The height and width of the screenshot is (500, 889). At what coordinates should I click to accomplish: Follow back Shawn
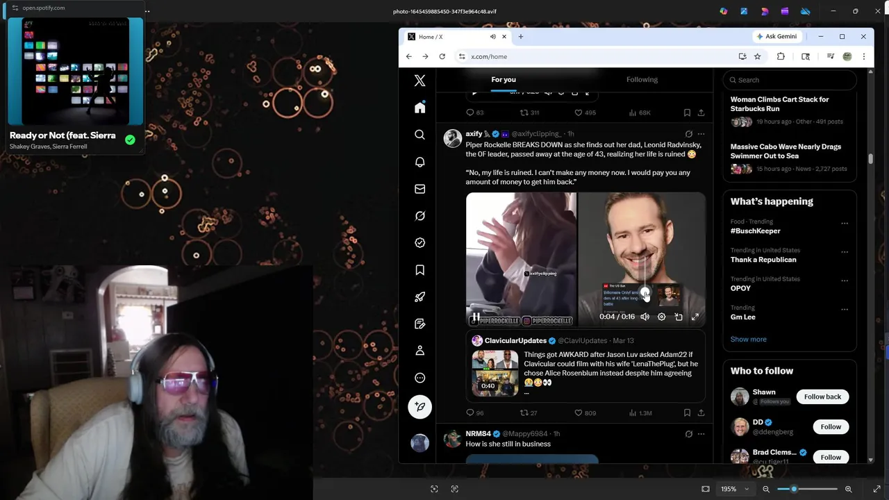tap(822, 397)
